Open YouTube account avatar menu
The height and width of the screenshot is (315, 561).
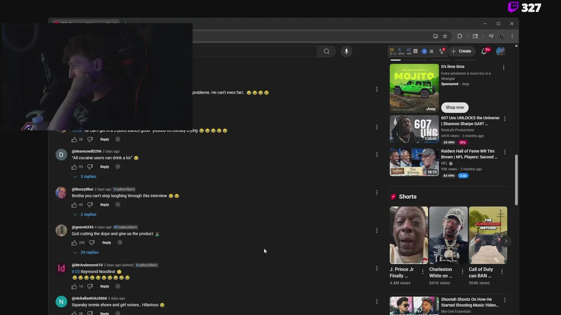(x=501, y=51)
